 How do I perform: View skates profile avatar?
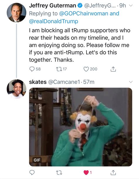[16, 89]
